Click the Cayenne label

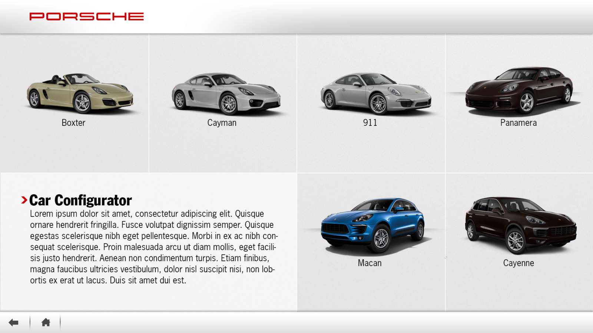pyautogui.click(x=519, y=263)
